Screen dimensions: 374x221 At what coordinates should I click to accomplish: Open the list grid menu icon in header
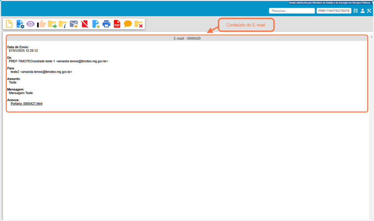(x=356, y=11)
